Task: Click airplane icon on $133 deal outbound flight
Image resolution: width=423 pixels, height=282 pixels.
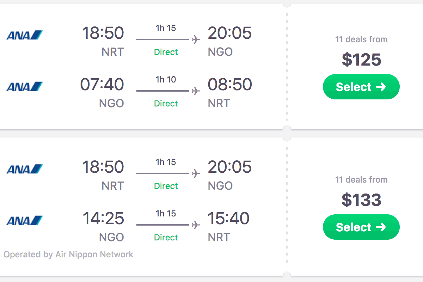Action: (x=196, y=173)
